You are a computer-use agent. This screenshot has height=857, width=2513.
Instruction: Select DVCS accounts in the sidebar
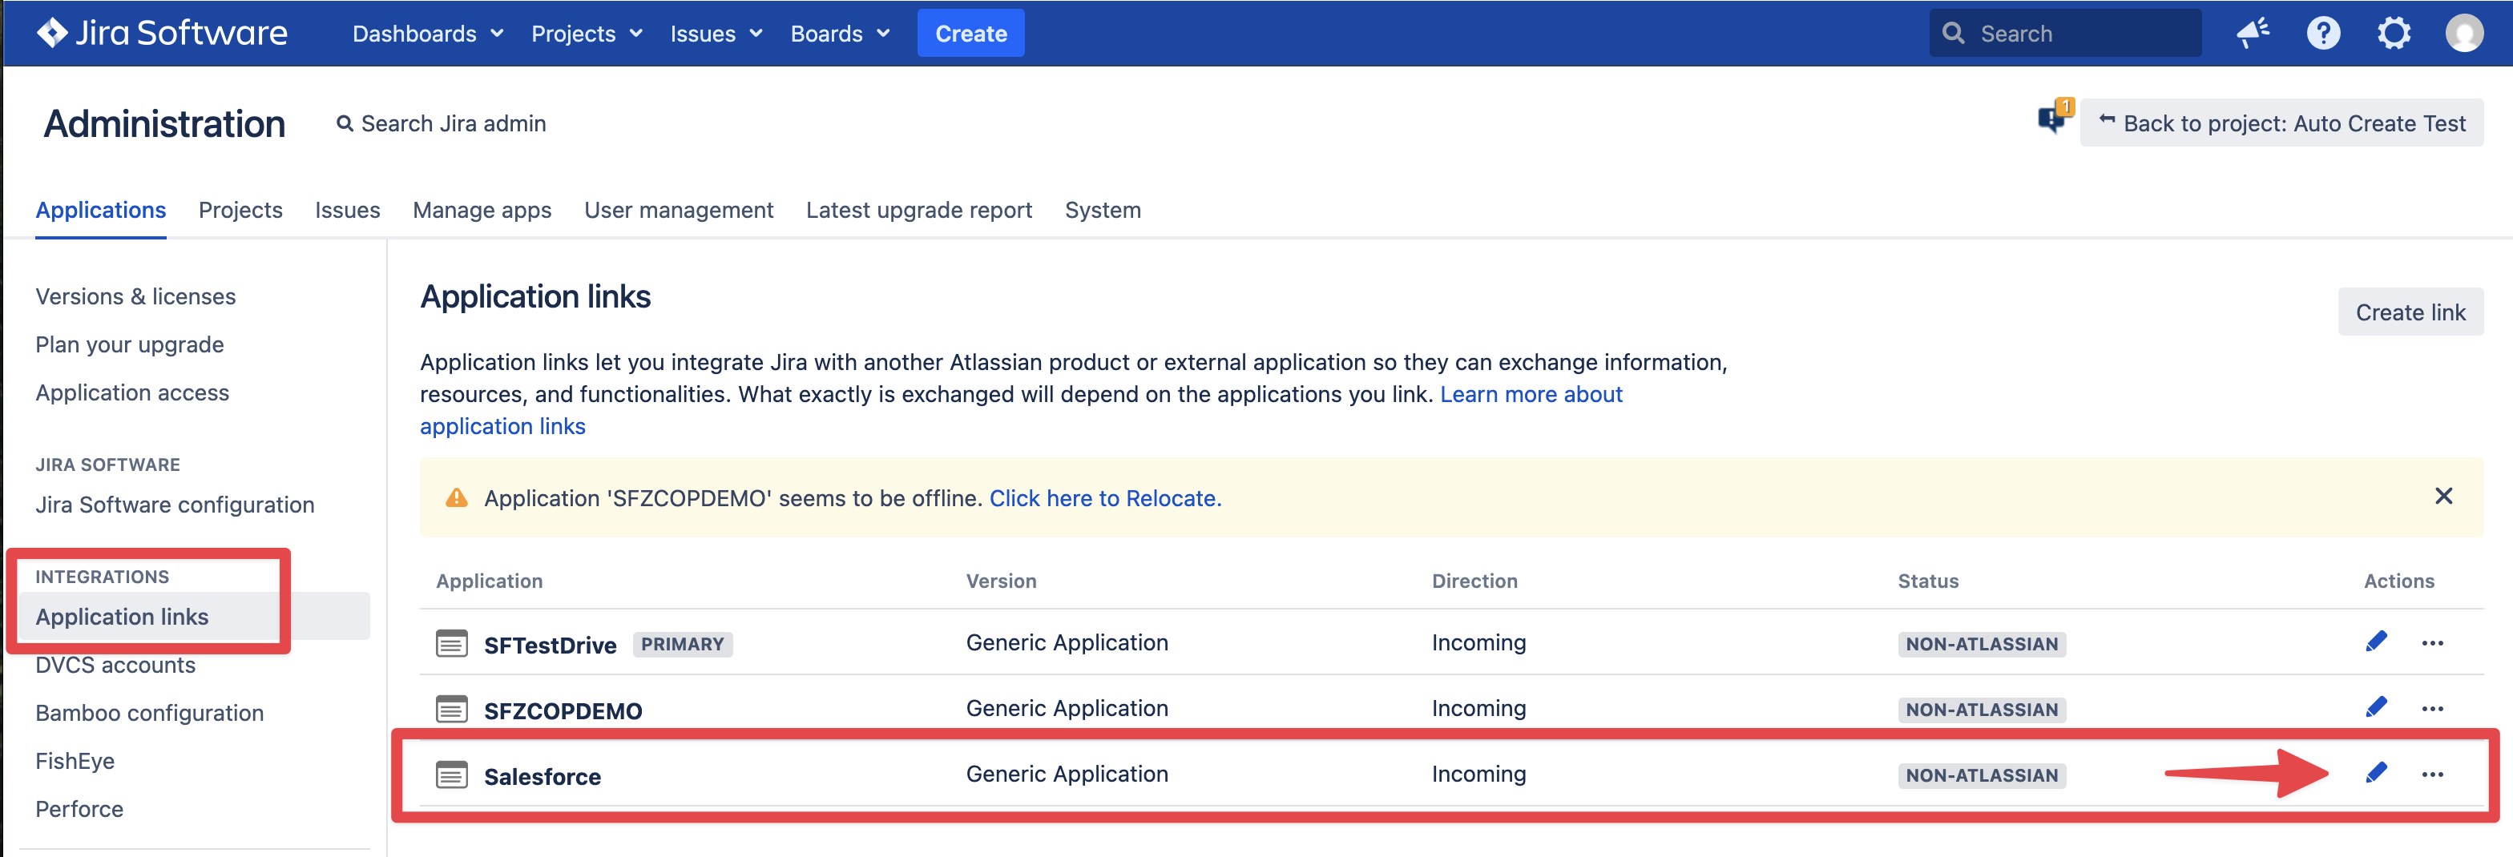[115, 665]
